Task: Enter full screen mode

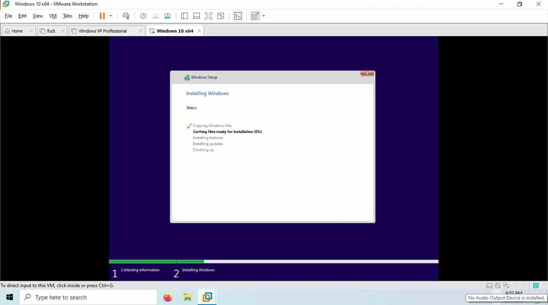Action: click(x=208, y=16)
